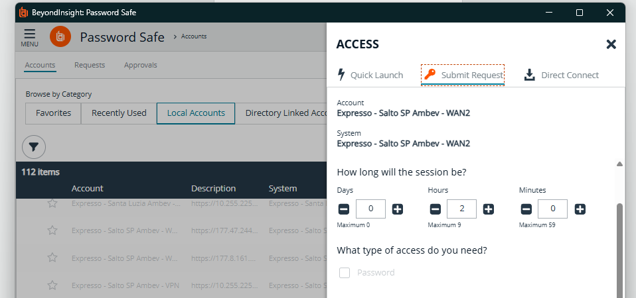
Task: Open the Approvals tab
Action: click(140, 65)
